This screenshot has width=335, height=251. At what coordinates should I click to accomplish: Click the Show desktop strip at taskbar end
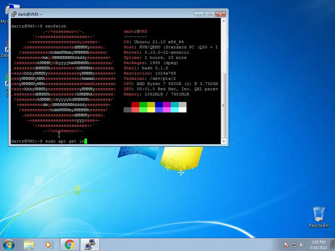coord(333,244)
